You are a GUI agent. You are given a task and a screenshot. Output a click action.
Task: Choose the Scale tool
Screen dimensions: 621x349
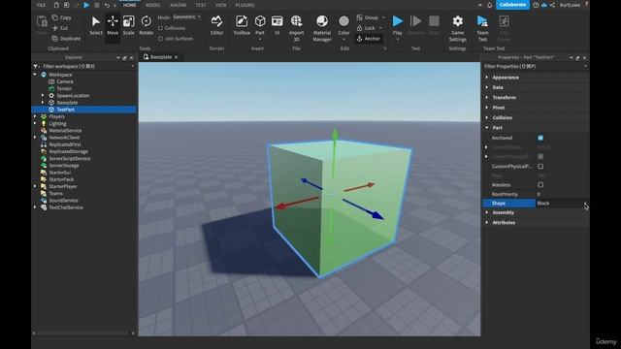pos(128,25)
